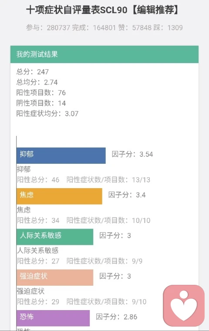This screenshot has width=209, height=331.
Task: Click the purple 恐怖 bar
Action: [53, 318]
